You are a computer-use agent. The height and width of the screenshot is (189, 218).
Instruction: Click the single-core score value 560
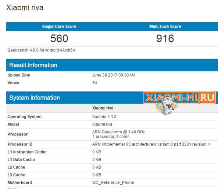pos(59,38)
